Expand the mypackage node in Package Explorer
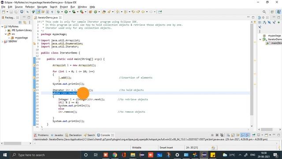This screenshot has height=159, width=282. click(x=9, y=38)
